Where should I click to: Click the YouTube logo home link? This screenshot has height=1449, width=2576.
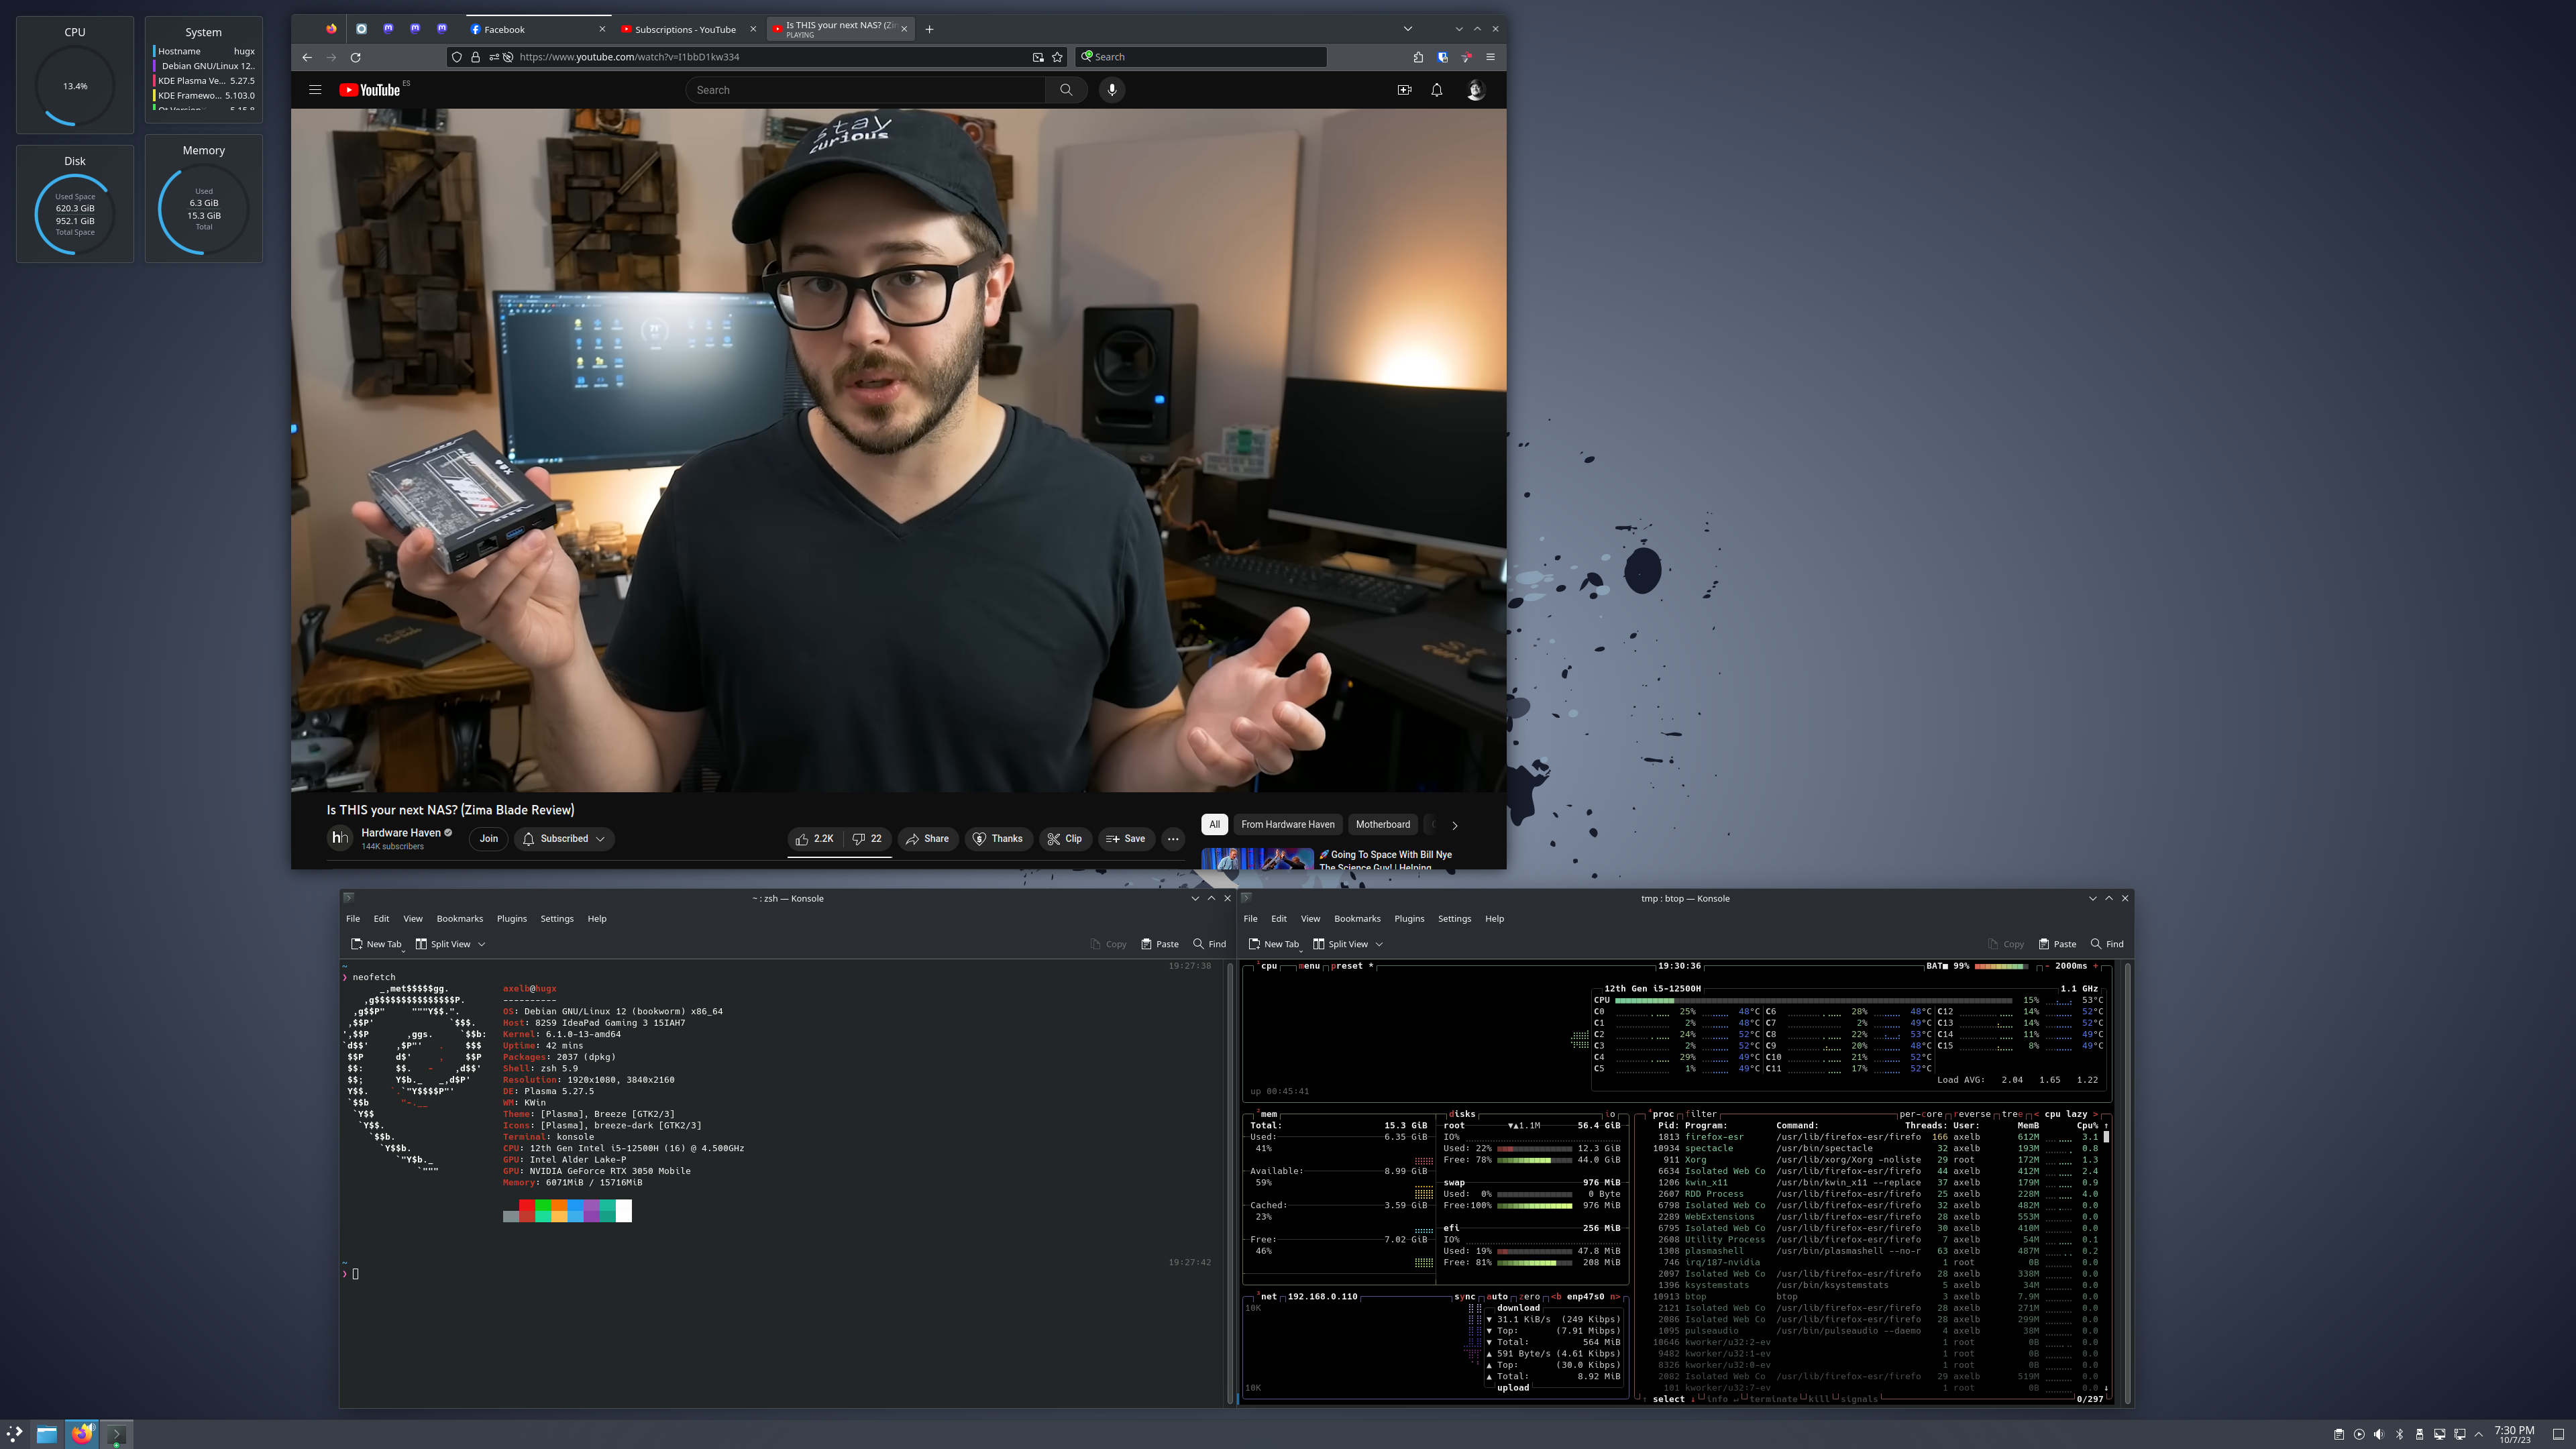pyautogui.click(x=369, y=90)
